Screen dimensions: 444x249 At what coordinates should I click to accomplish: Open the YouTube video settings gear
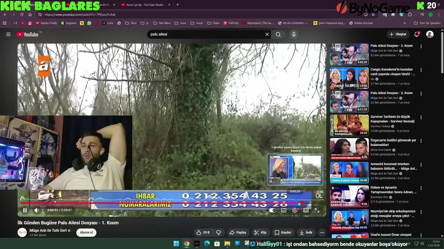click(294, 210)
